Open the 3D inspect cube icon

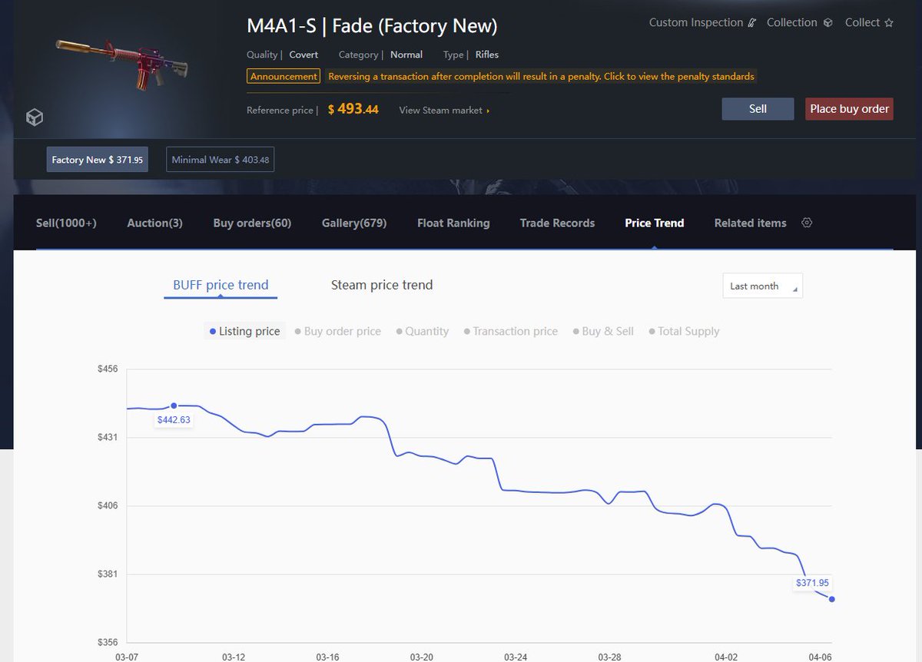point(35,117)
